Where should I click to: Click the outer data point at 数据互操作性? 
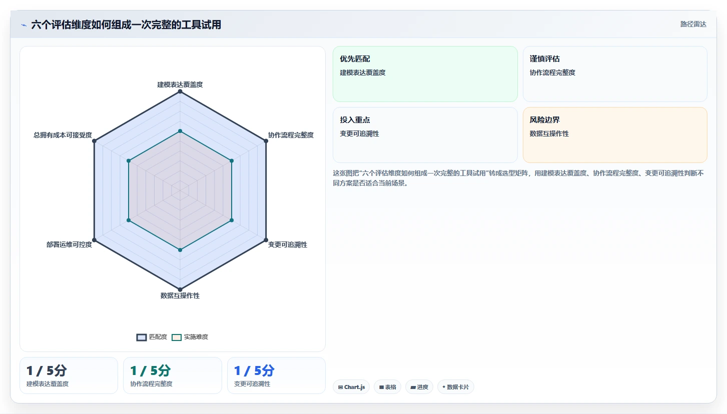tap(180, 289)
